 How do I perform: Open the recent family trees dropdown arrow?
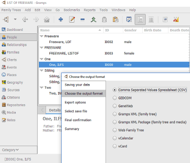(x=15, y=19)
